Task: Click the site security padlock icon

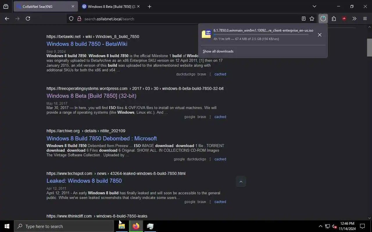Action: pos(79,19)
